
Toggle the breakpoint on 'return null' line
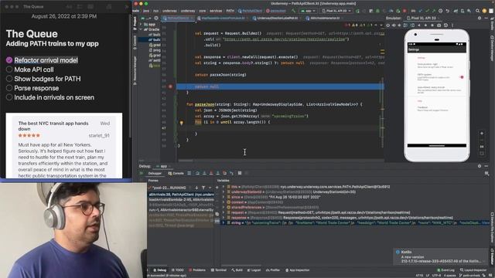click(x=170, y=86)
